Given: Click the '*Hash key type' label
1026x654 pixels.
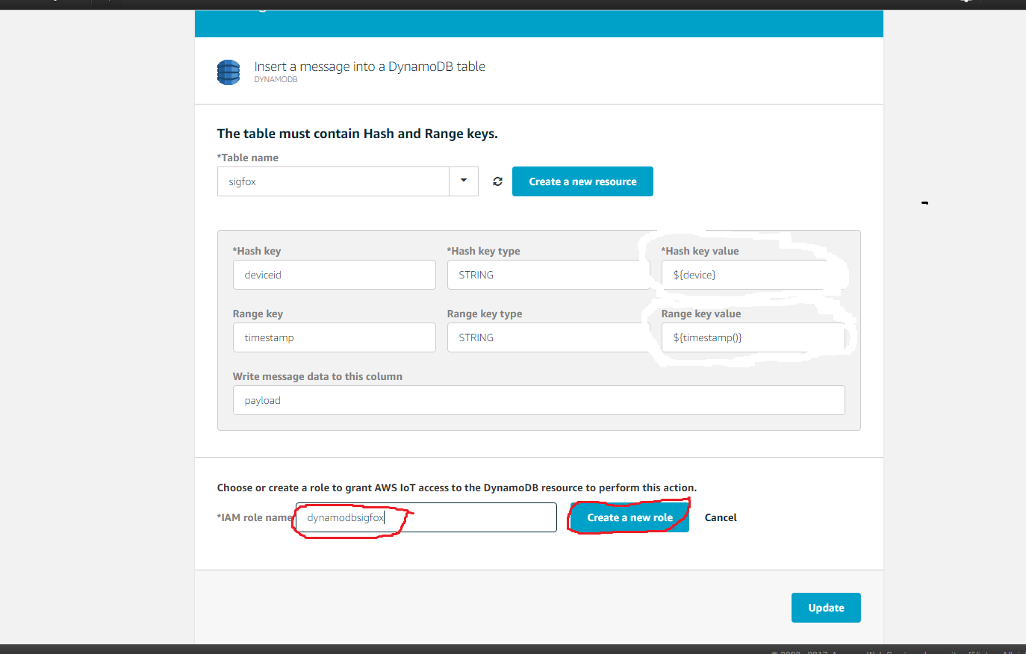Looking at the screenshot, I should tap(483, 251).
